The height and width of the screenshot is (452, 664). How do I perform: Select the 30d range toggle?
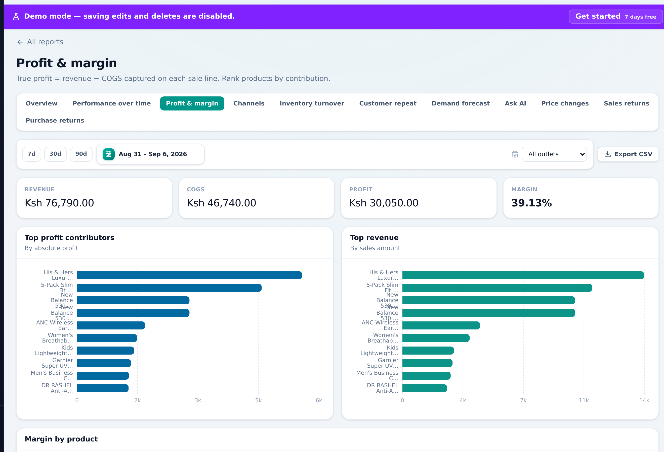[x=55, y=154]
